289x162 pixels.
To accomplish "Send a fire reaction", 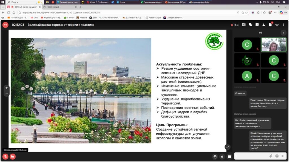I will tap(222, 156).
